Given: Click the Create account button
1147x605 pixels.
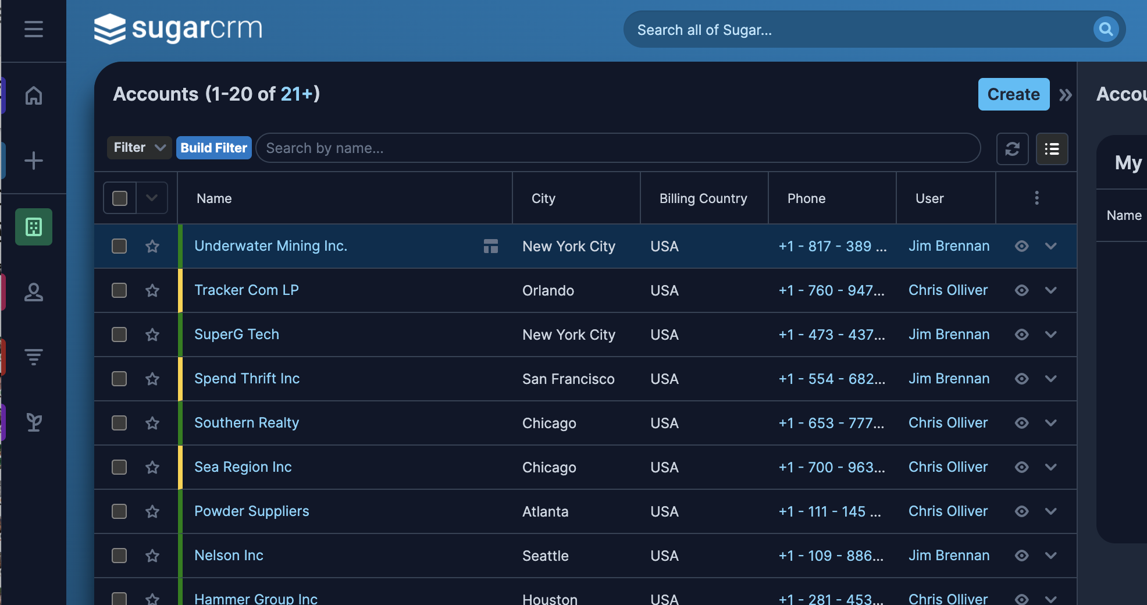Looking at the screenshot, I should [x=1013, y=94].
